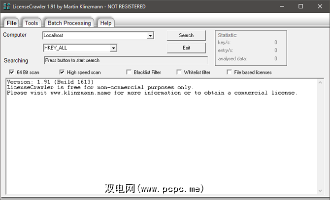Screen dimensions: 330x200
Task: Enable the Blacklist Filter checkbox
Action: 129,72
